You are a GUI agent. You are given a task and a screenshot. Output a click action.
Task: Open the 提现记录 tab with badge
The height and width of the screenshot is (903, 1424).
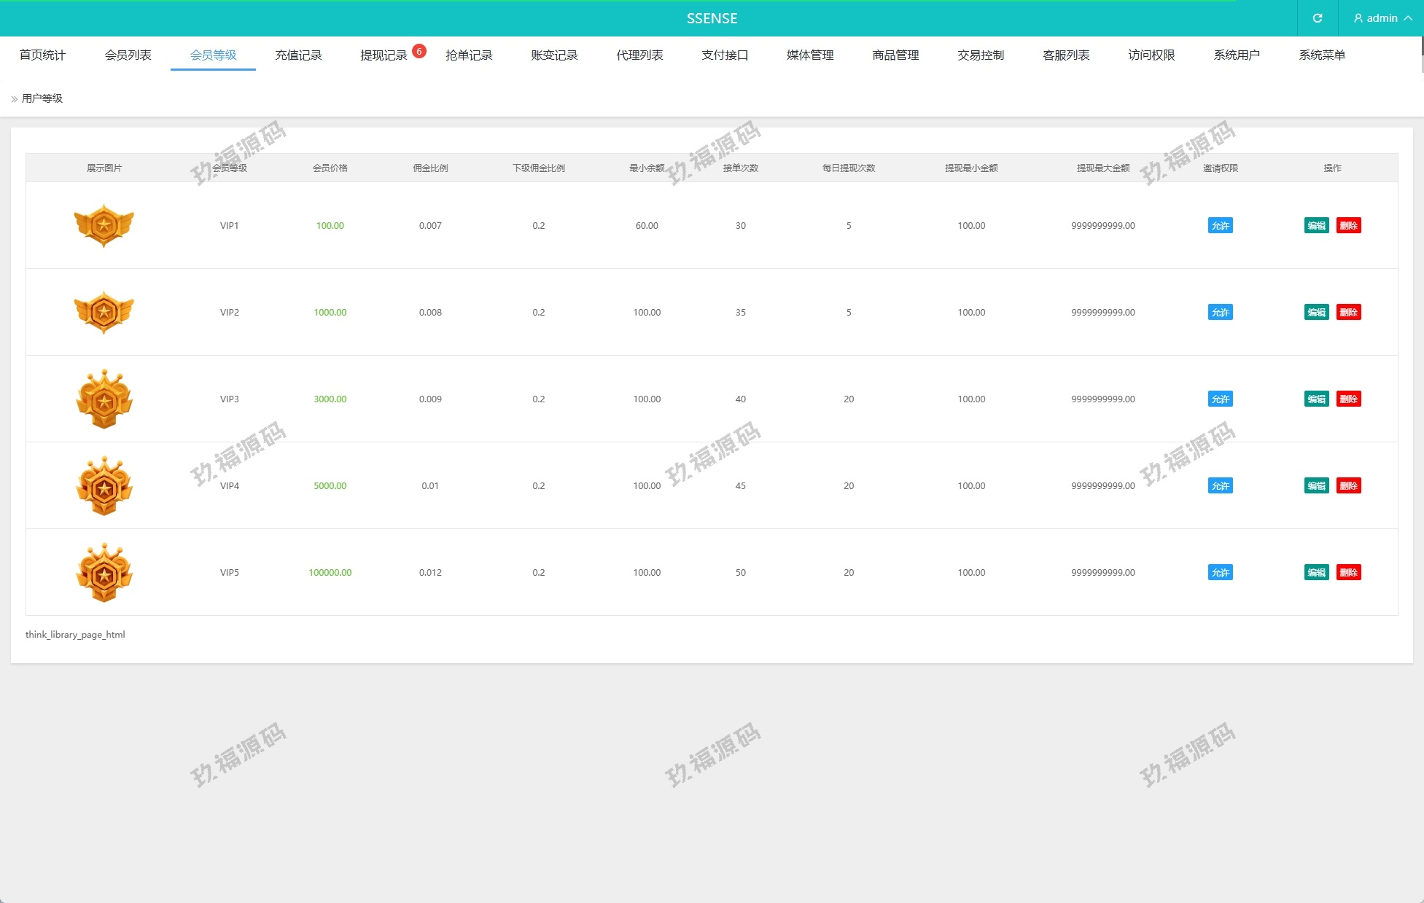click(x=384, y=55)
